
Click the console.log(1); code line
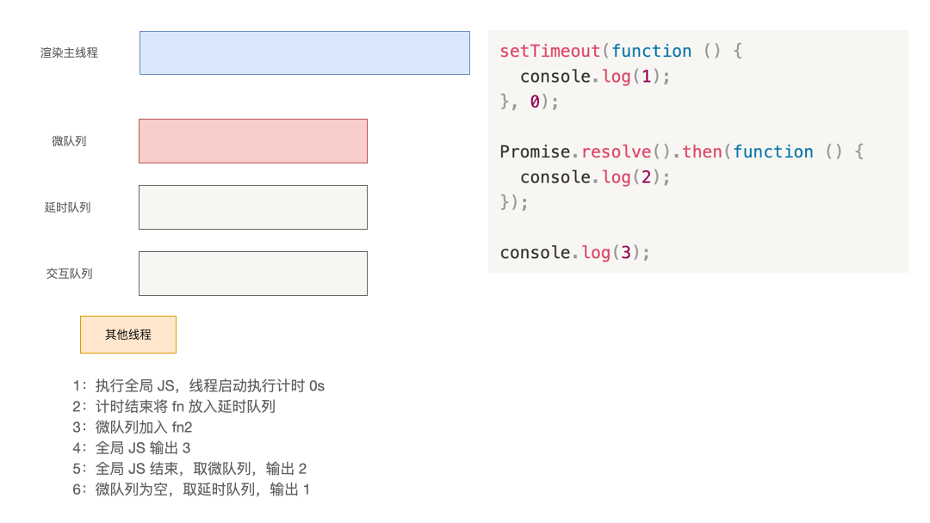595,77
